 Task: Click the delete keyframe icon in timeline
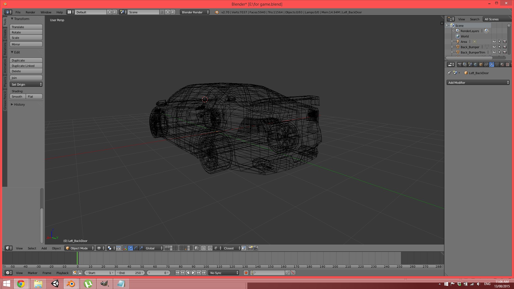(x=293, y=273)
